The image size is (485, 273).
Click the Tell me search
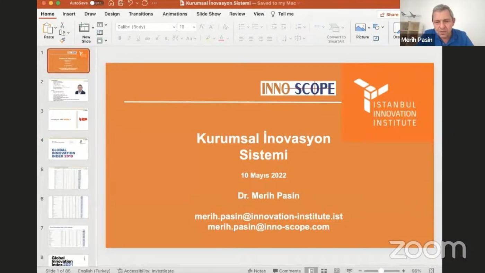pos(282,14)
